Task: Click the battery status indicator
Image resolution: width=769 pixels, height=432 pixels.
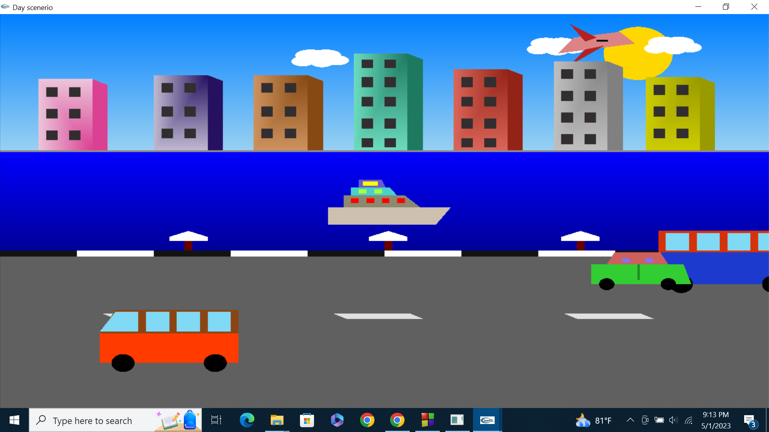Action: click(659, 420)
